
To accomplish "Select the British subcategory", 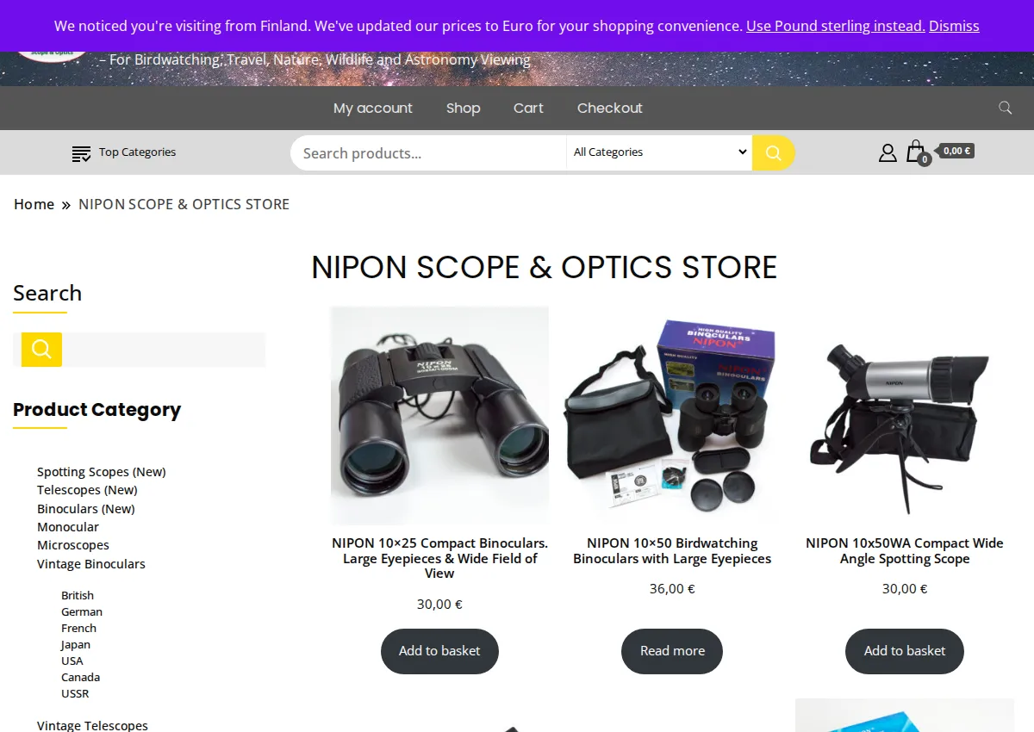I will 78,595.
